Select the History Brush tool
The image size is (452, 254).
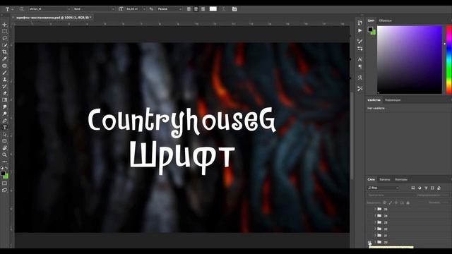(5, 86)
